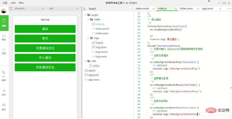Click the braces icon of app.wxss
Viewport: 232px width, 119px height.
[x=86, y=80]
